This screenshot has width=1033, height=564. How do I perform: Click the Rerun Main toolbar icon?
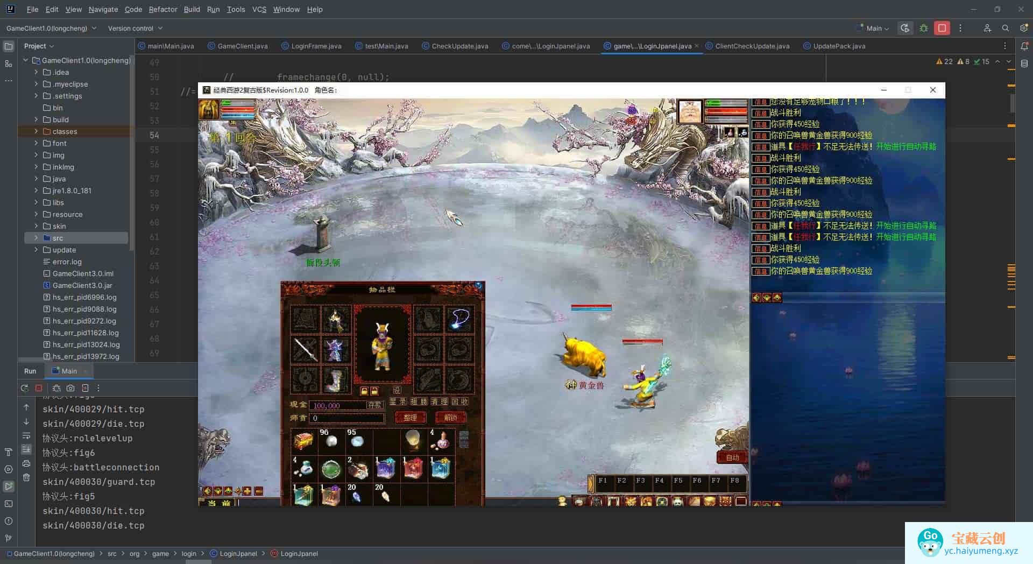point(24,388)
